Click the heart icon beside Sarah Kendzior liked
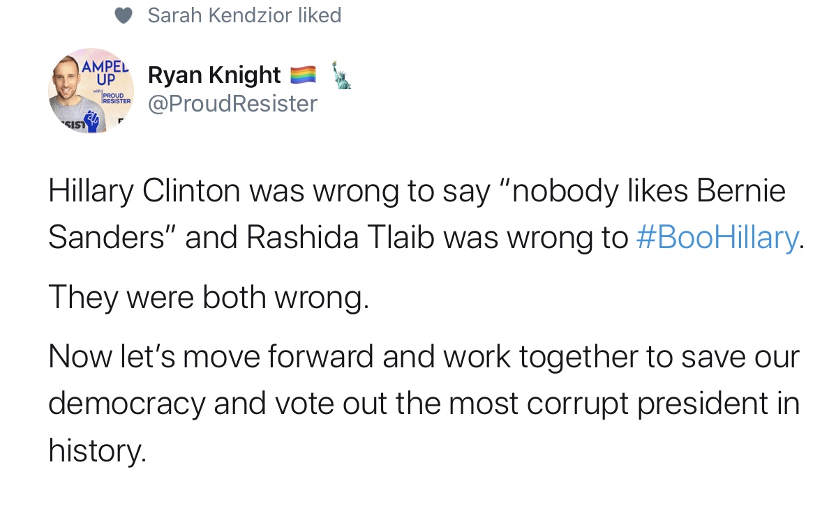This screenshot has height=520, width=836. click(124, 15)
